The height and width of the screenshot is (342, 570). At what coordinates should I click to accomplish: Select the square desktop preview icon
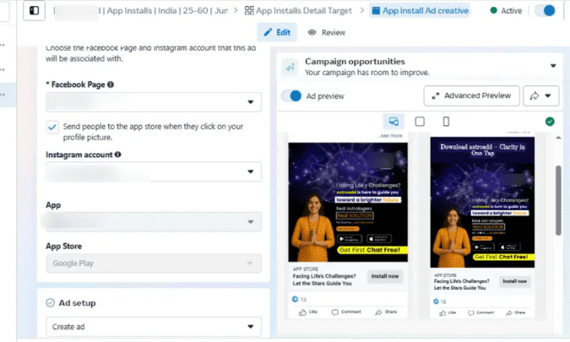pos(420,122)
